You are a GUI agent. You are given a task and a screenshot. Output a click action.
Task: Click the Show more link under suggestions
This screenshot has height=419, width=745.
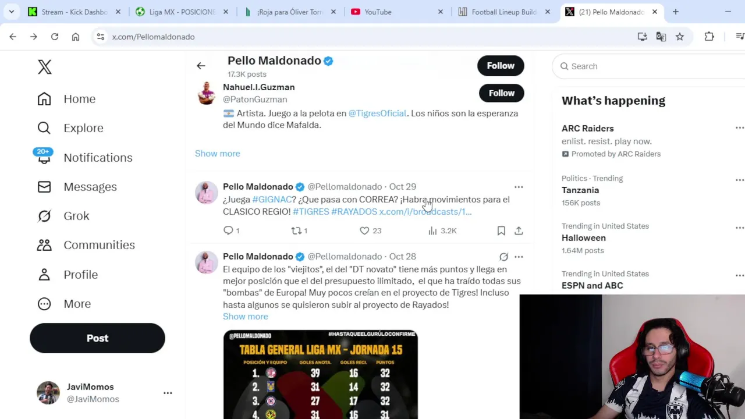click(x=217, y=154)
